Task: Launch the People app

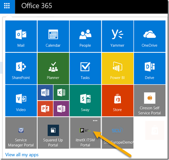Action: [85, 36]
